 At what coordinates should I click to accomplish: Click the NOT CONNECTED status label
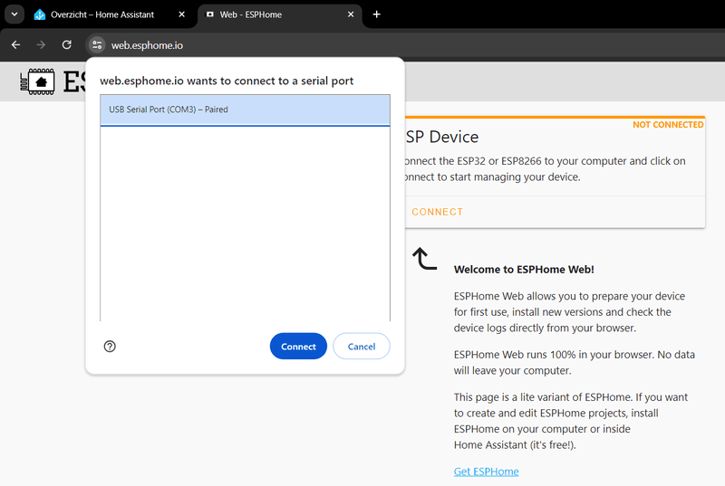click(x=668, y=125)
